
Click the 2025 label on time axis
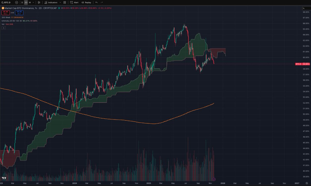(149, 183)
